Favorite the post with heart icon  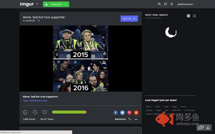tap(45, 112)
